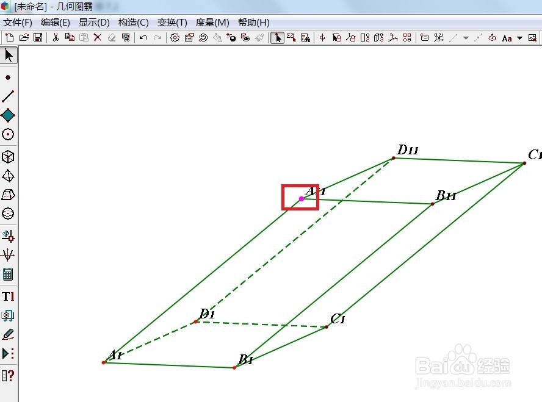Open the line style dropdown arrow

click(466, 38)
